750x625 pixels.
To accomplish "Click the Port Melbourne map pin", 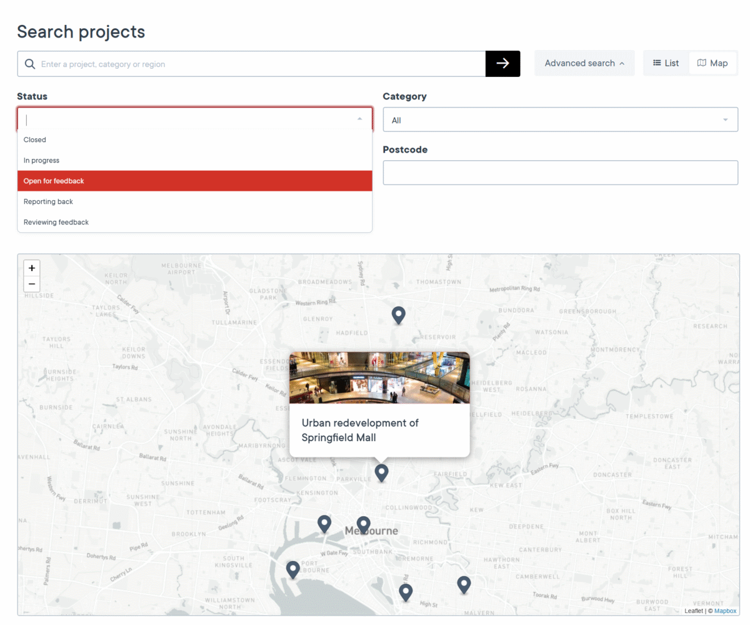I will [292, 569].
